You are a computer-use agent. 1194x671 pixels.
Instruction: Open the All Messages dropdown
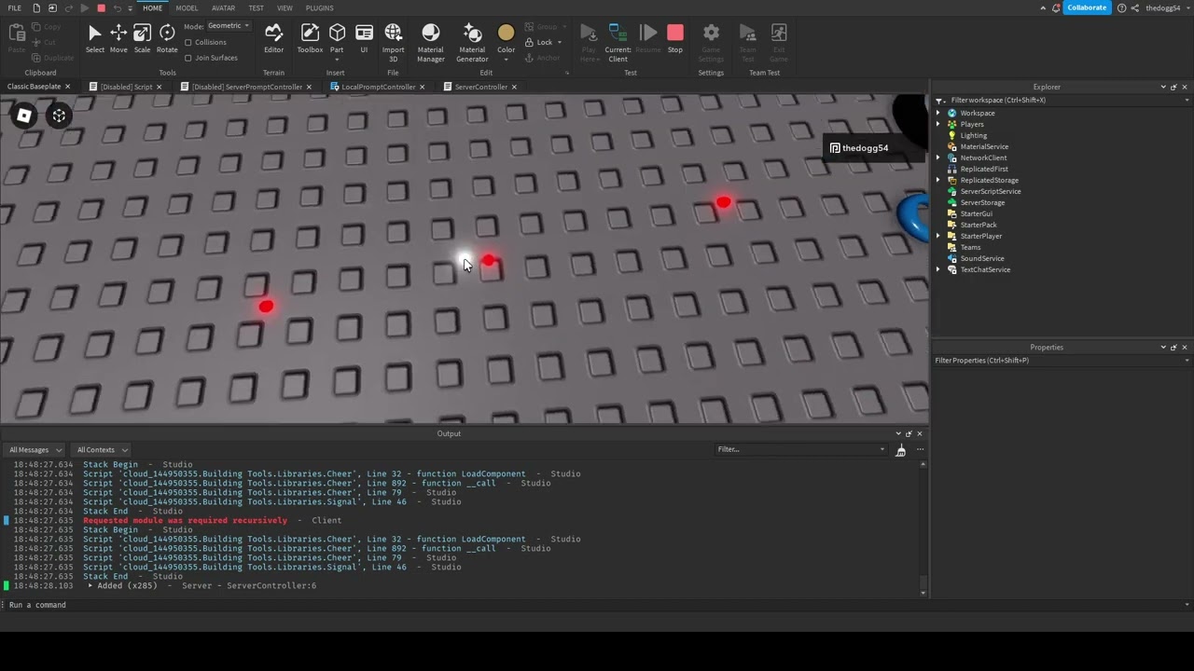(35, 450)
